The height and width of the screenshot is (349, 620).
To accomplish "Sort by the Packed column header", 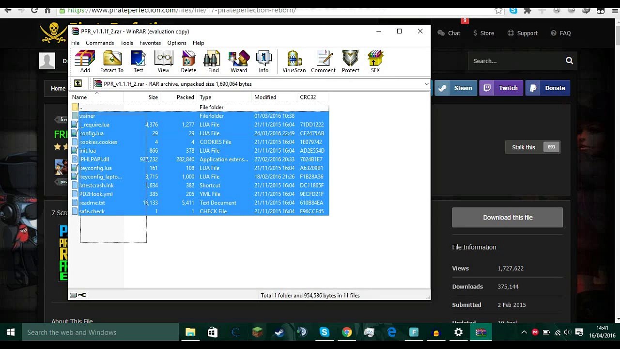I will (179, 97).
